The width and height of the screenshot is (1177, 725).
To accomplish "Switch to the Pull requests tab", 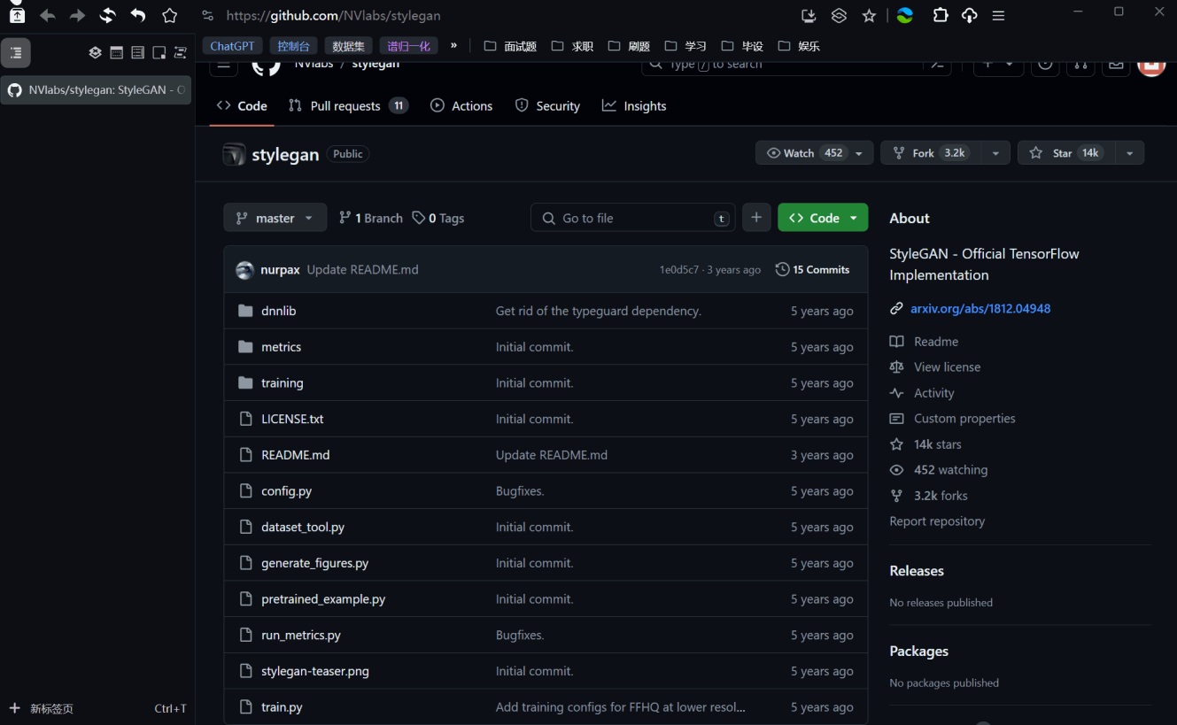I will 346,106.
